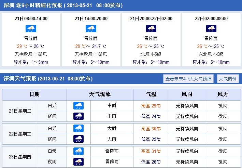Select the 天气现象 column header
This screenshot has height=168, width=242.
(x=100, y=94)
